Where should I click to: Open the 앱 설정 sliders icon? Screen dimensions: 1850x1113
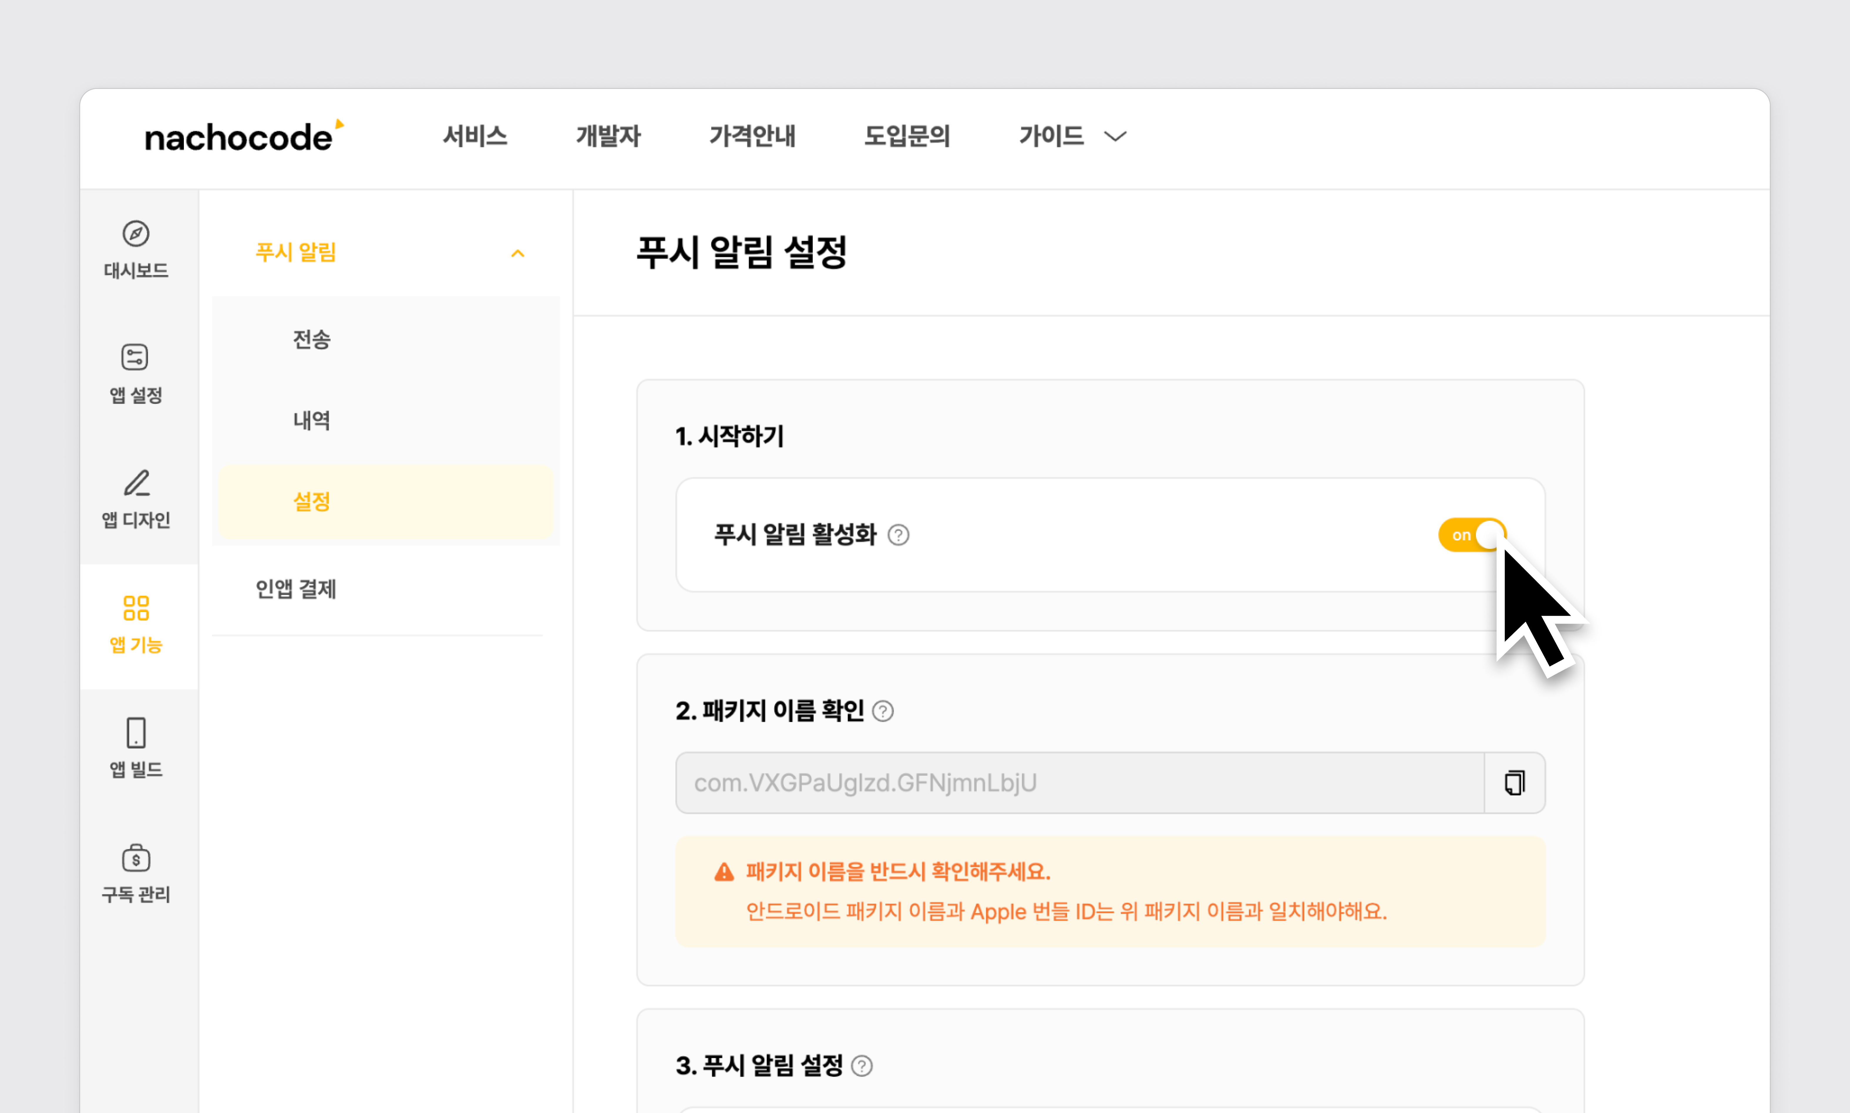(x=135, y=357)
